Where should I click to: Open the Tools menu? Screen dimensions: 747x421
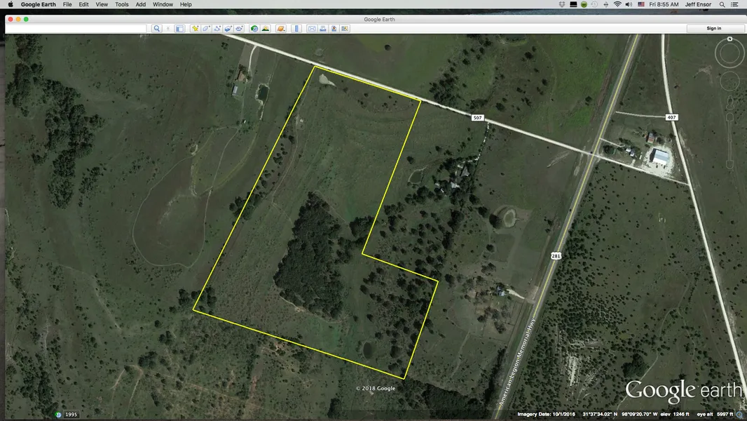pyautogui.click(x=122, y=4)
